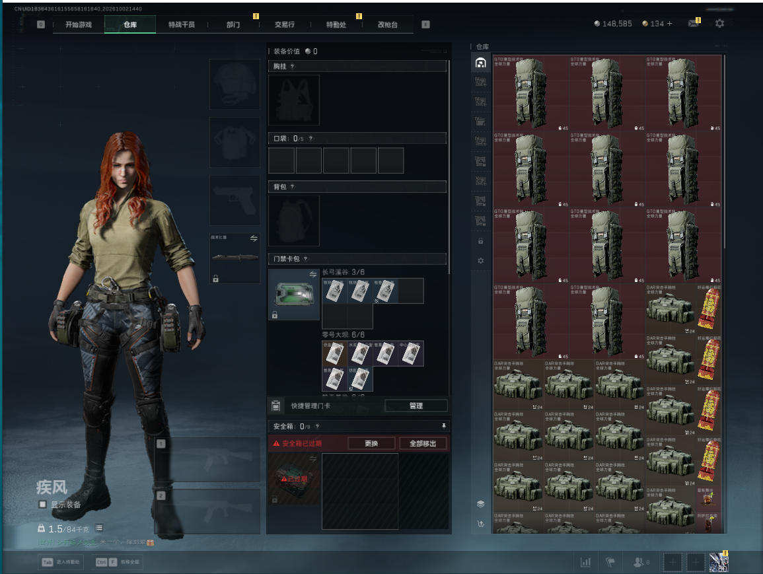
Task: Open the 部门 tab
Action: (x=233, y=24)
